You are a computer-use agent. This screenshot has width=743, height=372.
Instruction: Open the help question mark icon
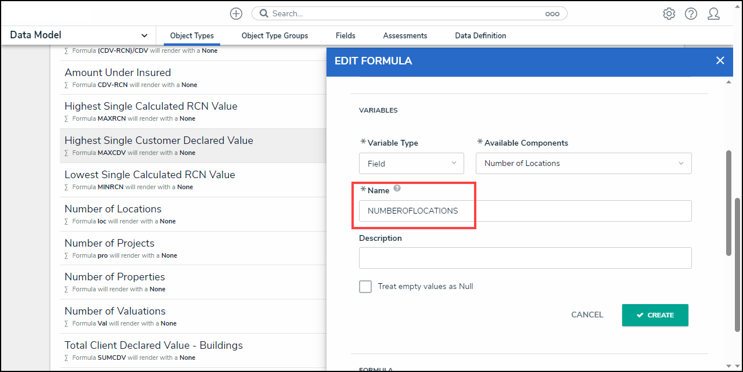[x=691, y=13]
